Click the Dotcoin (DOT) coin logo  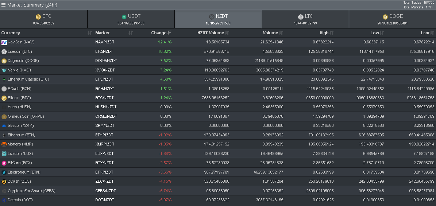click(x=4, y=200)
